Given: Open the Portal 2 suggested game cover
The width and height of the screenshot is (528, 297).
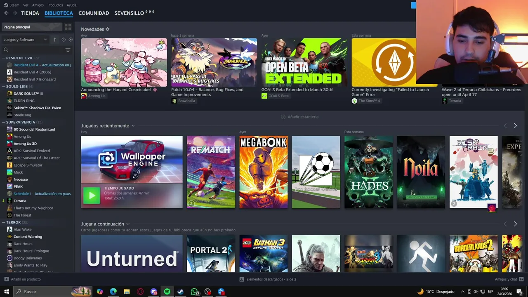Looking at the screenshot, I should [x=211, y=254].
